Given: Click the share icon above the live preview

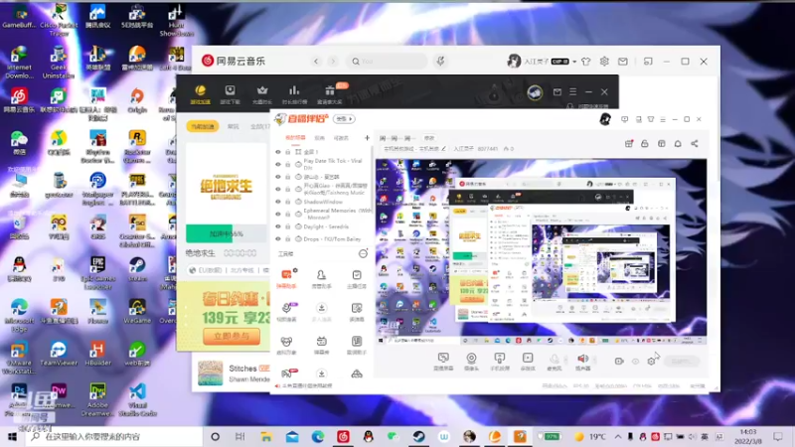Looking at the screenshot, I should pos(694,144).
